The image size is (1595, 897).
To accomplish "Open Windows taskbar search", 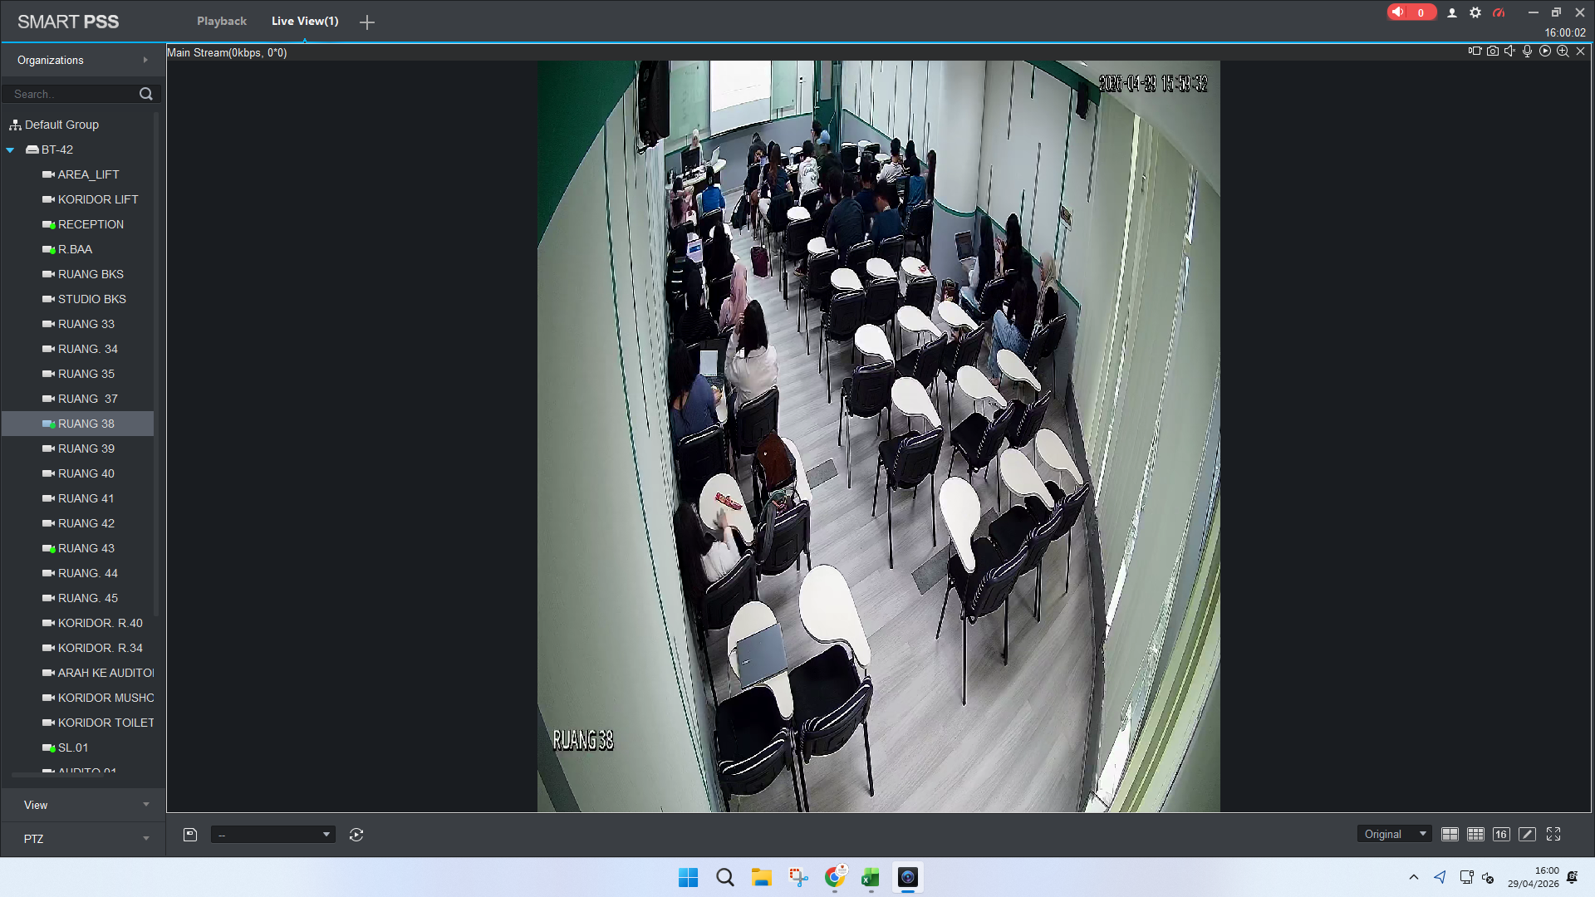I will tap(725, 878).
